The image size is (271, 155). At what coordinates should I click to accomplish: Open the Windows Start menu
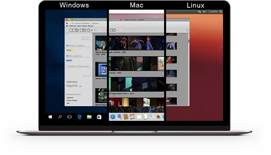[50, 117]
